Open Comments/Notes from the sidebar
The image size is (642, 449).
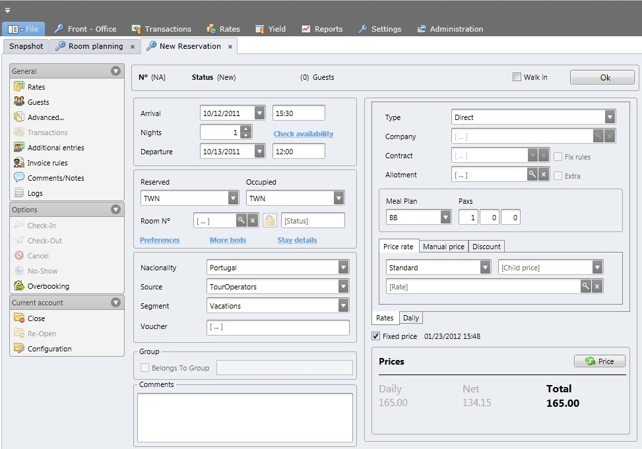20,178
